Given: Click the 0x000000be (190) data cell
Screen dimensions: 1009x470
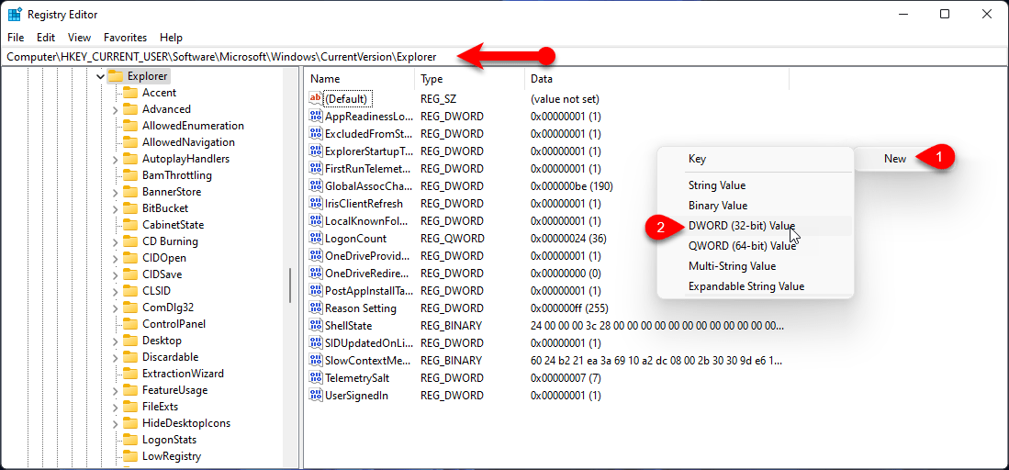Looking at the screenshot, I should (x=572, y=186).
